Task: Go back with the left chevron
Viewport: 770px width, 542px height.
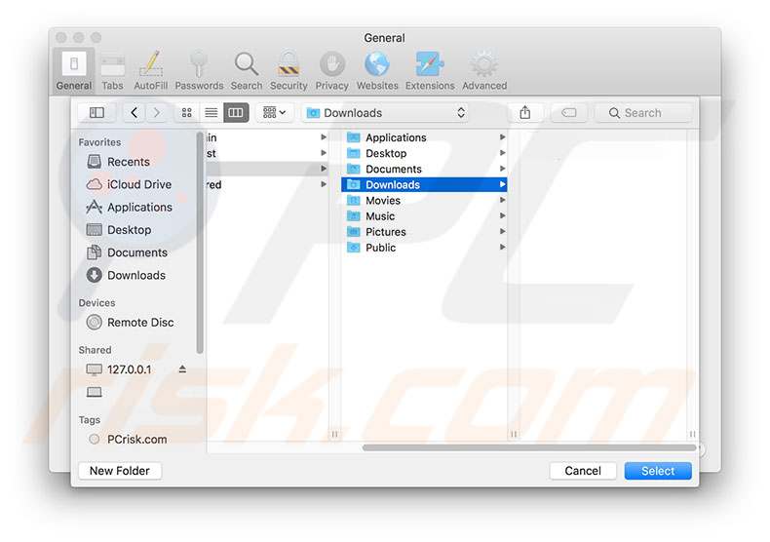Action: pos(135,113)
